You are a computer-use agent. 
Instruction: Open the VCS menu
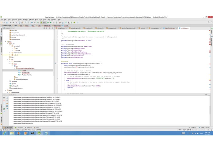(49, 20)
